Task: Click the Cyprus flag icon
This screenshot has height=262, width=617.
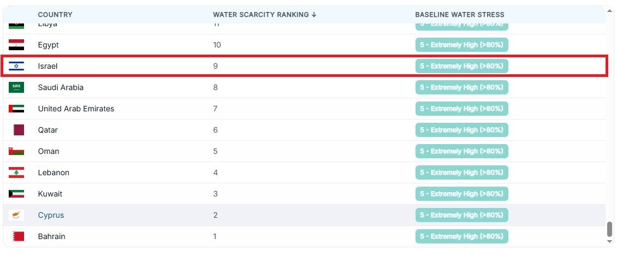Action: [16, 215]
